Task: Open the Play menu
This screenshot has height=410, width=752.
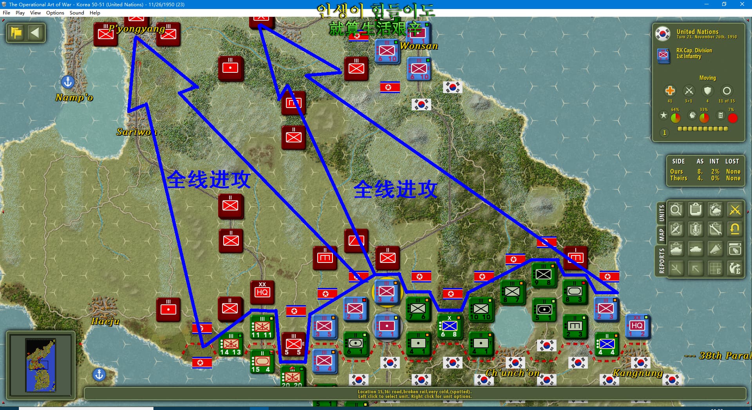Action: pos(20,13)
